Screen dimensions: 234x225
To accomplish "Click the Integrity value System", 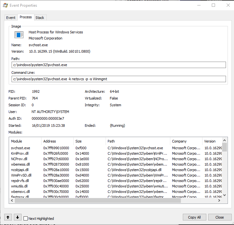I will click(115, 105).
